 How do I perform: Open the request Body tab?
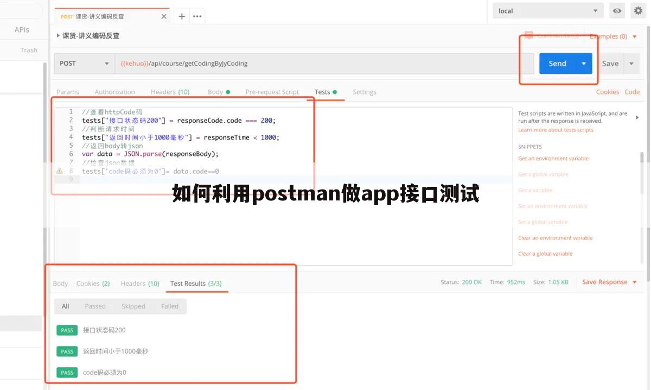click(219, 92)
